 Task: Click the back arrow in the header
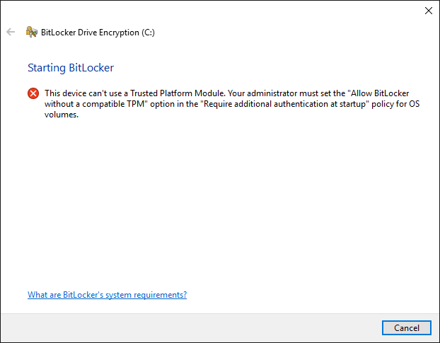click(x=11, y=32)
